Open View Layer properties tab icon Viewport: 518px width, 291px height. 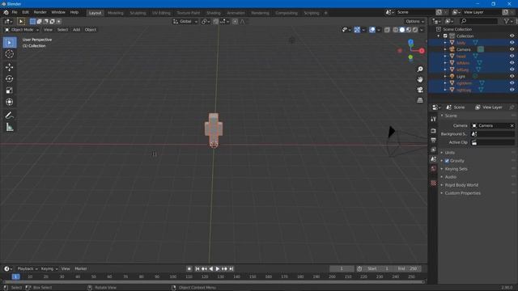pyautogui.click(x=434, y=150)
